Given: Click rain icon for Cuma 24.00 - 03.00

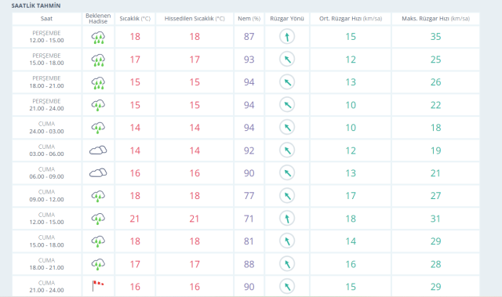Looking at the screenshot, I should 98,128.
